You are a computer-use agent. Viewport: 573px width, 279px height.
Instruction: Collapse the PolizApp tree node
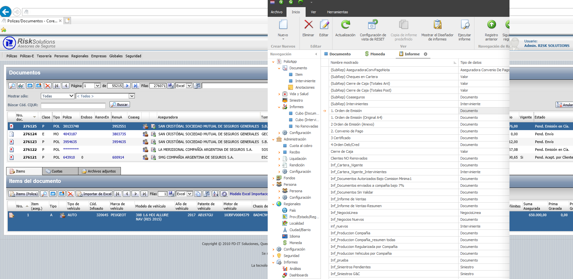point(273,61)
